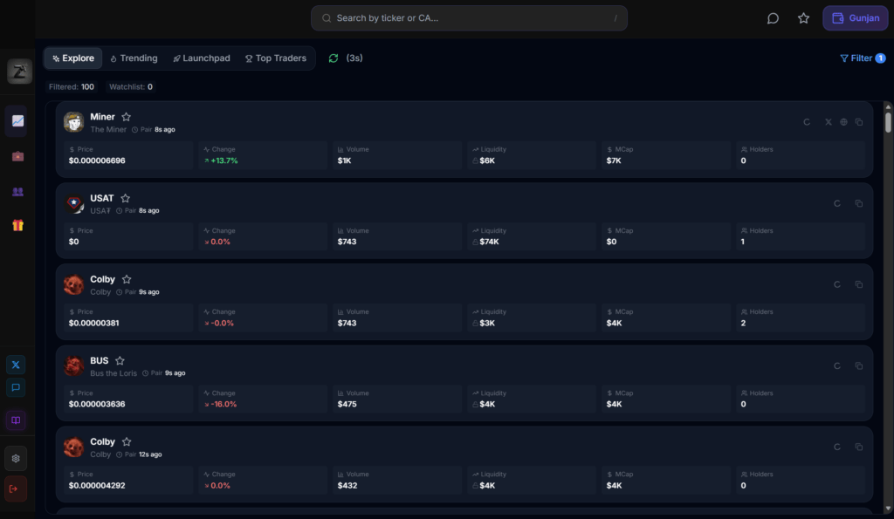894x519 pixels.
Task: Add BUS to watchlist with its star
Action: pos(120,360)
